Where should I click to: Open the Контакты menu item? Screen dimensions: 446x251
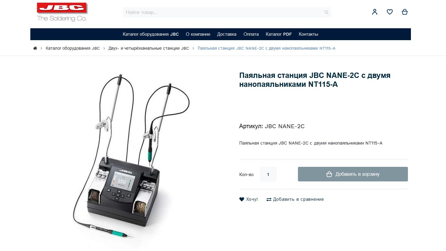tap(308, 34)
